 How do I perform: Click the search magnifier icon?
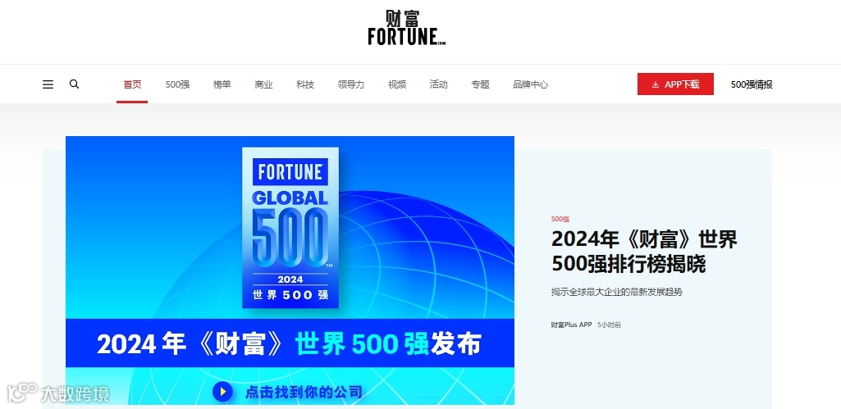[x=75, y=84]
